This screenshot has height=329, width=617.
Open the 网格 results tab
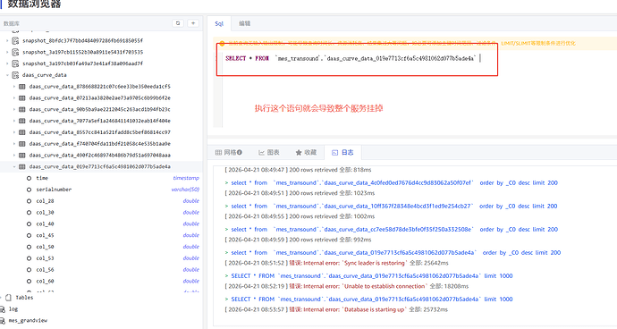229,152
